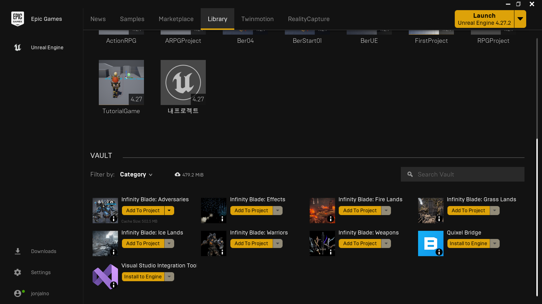Click the Epic Games logo icon
Screen dimensions: 542x304
pos(18,19)
